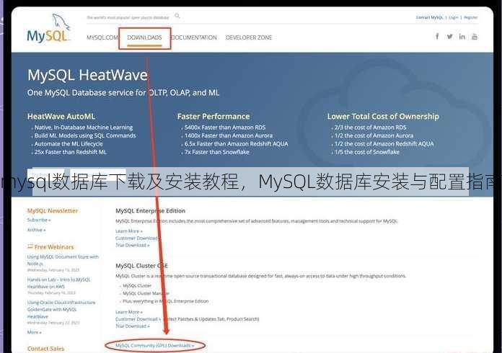The width and height of the screenshot is (502, 353).
Task: Open Oracle Cloud Infrastructure GoldenGate webinar
Action: pyautogui.click(x=61, y=309)
